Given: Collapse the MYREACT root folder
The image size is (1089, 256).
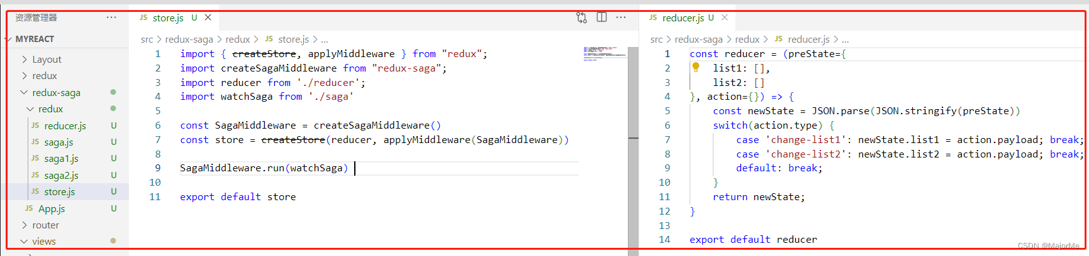Looking at the screenshot, I should coord(35,39).
